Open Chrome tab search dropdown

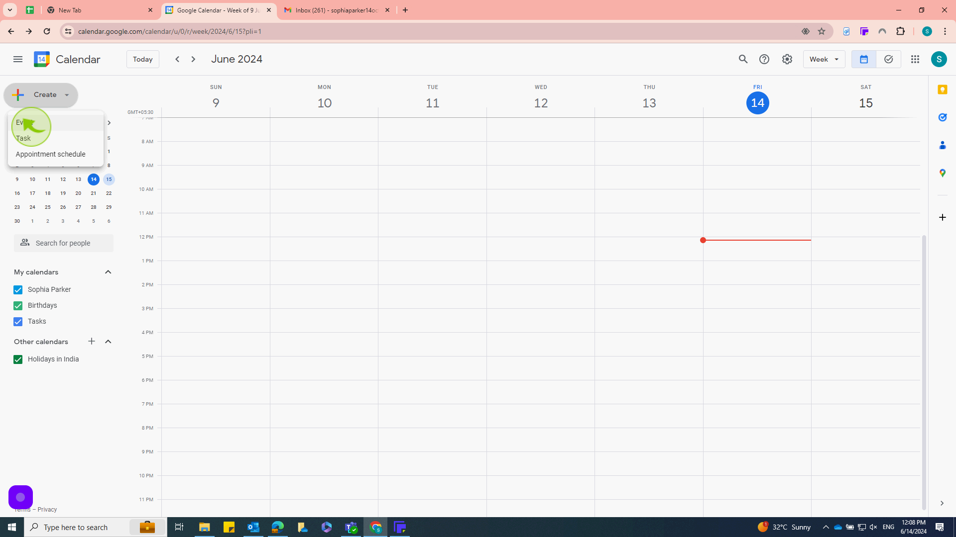tap(10, 10)
